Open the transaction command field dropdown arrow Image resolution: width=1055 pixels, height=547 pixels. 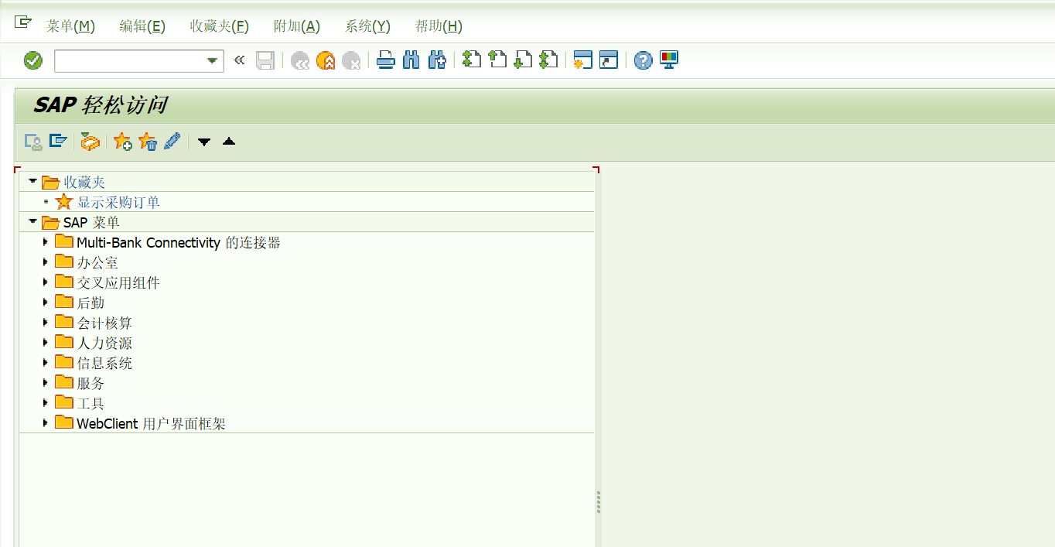(x=212, y=61)
